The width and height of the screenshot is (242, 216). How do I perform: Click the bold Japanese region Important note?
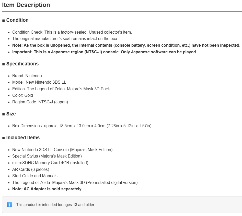[105, 52]
